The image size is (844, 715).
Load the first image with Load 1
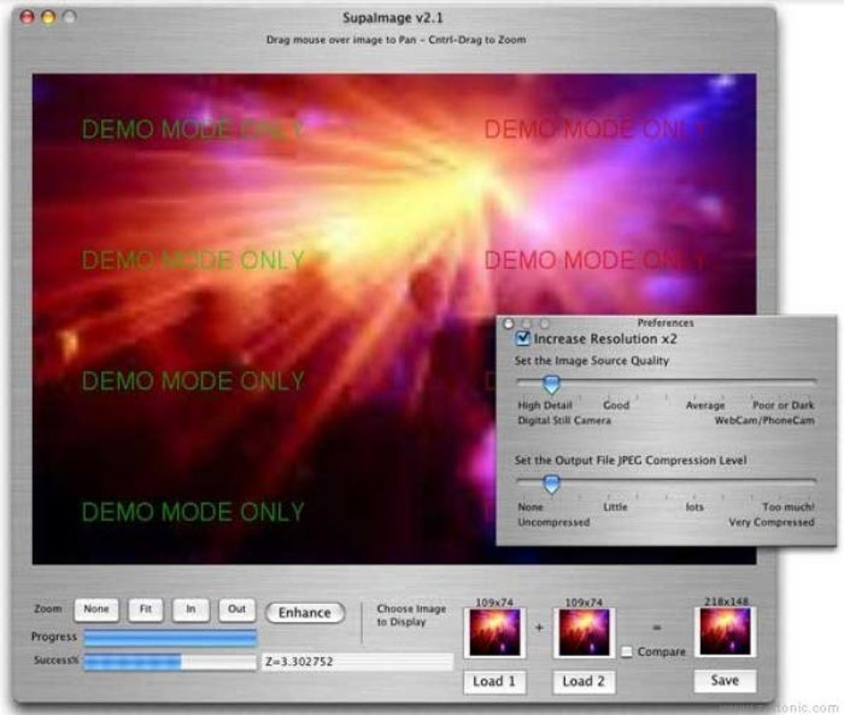pyautogui.click(x=494, y=682)
